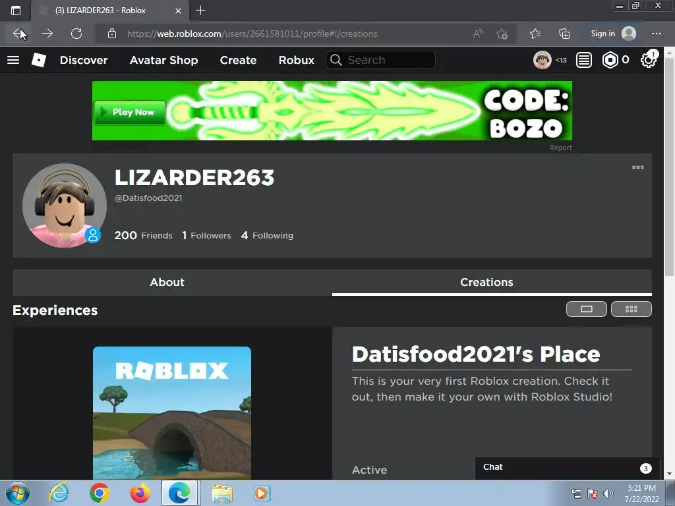Screen dimensions: 675x506
Task: Launch Google Chrome from taskbar
Action: point(99,493)
